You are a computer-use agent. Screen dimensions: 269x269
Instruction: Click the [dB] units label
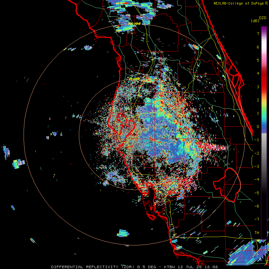point(255,21)
